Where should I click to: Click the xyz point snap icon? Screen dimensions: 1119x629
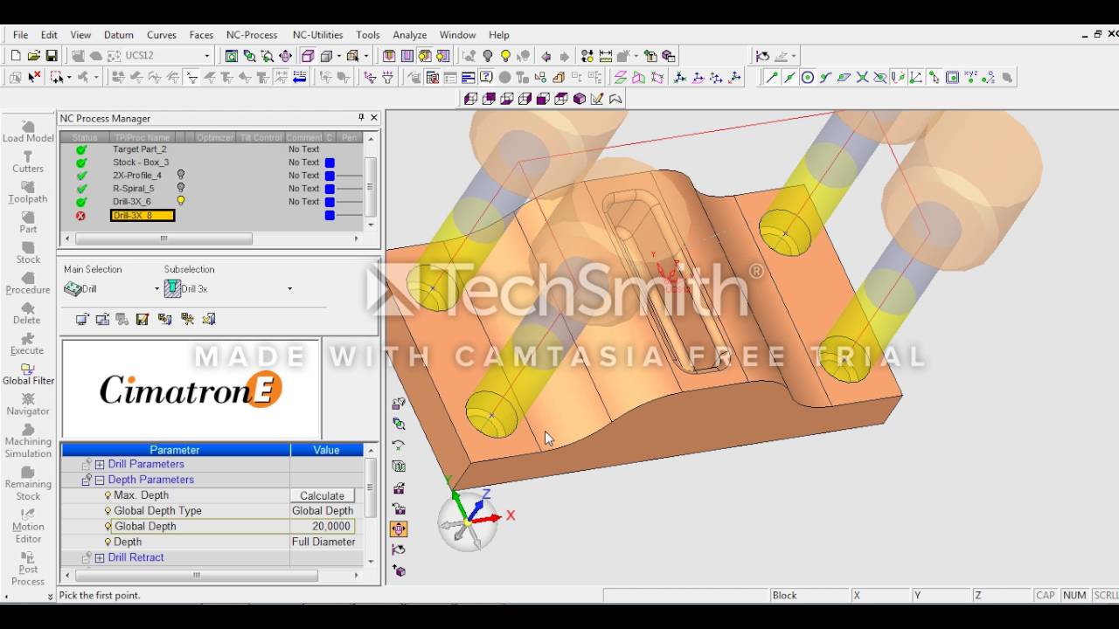pos(970,77)
